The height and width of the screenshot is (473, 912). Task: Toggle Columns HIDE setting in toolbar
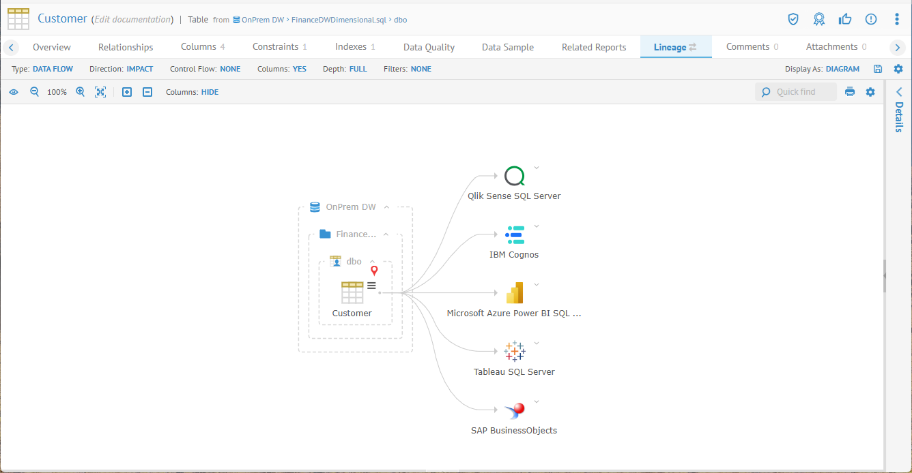[x=210, y=92]
